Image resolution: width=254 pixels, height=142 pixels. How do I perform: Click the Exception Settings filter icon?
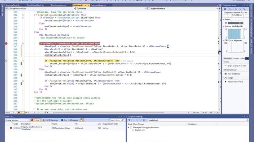(x=129, y=120)
